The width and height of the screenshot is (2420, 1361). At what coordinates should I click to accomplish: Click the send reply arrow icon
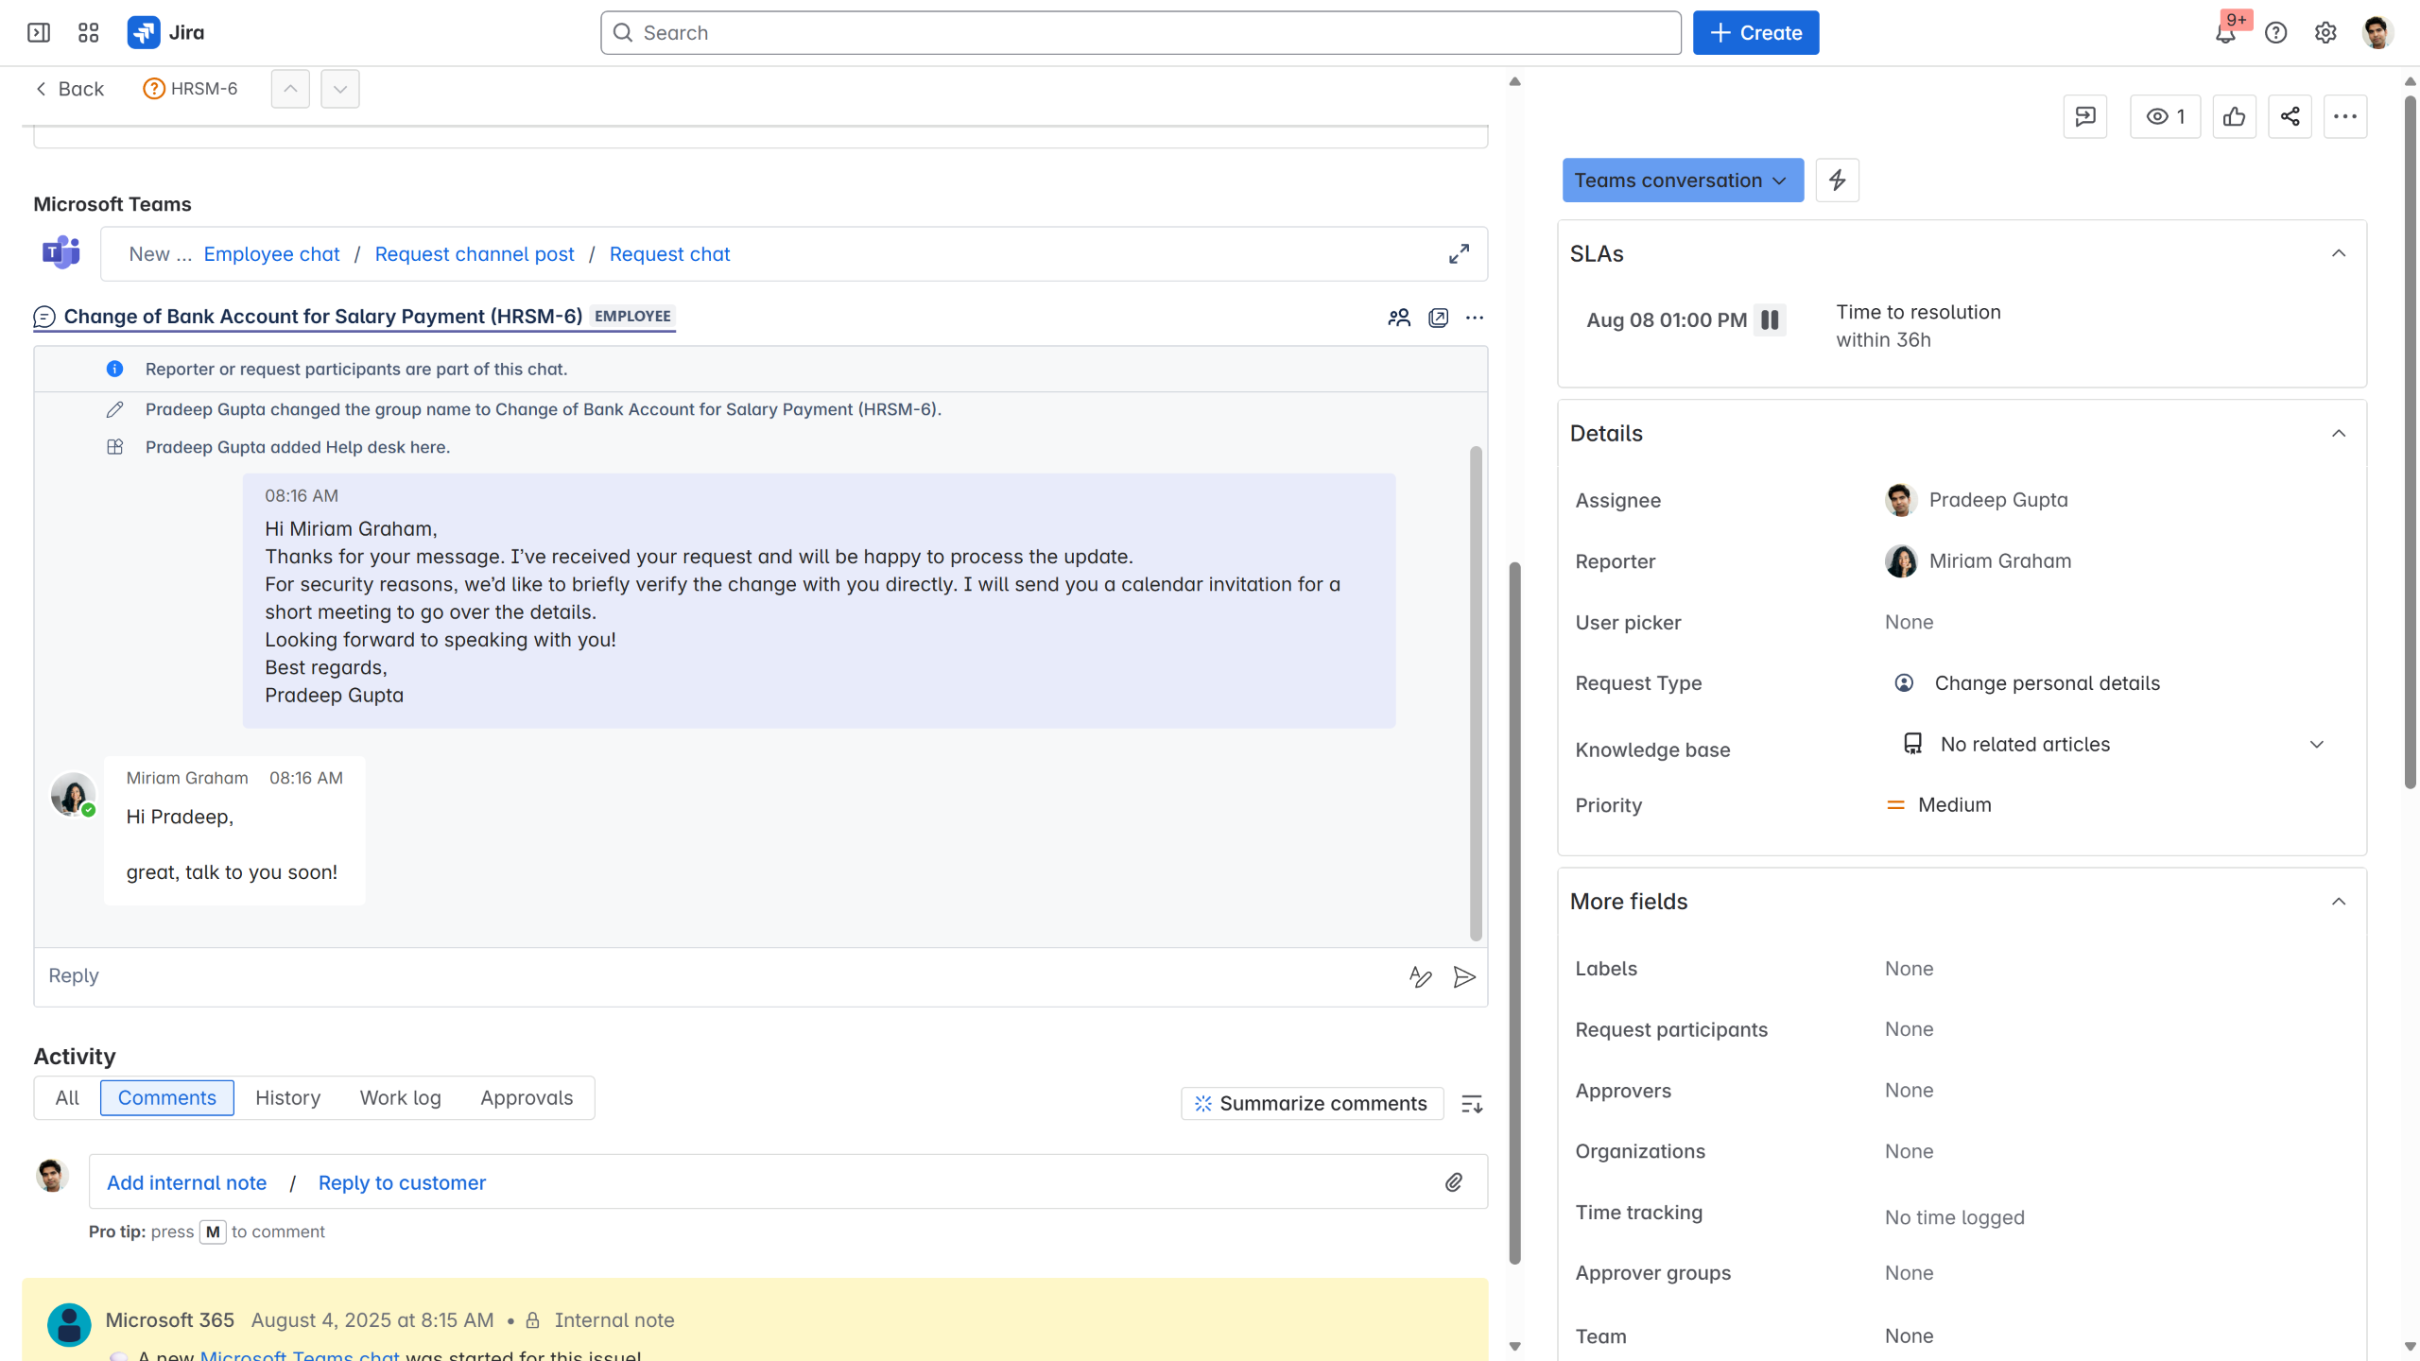(1464, 977)
